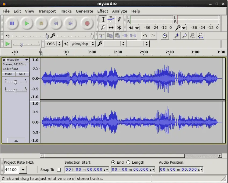Screen dimensions: 228x183
Task: Select the Multi-tool mode
Action: [119, 28]
